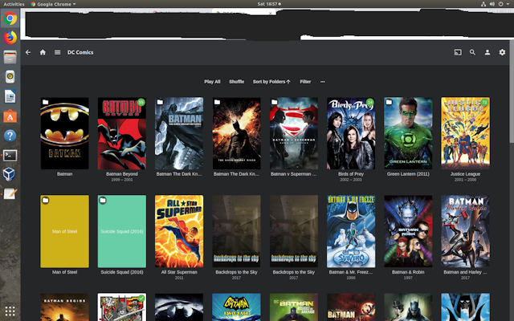This screenshot has height=321, width=514.
Task: Open the Batman and Harley Quinn poster
Action: coord(465,231)
